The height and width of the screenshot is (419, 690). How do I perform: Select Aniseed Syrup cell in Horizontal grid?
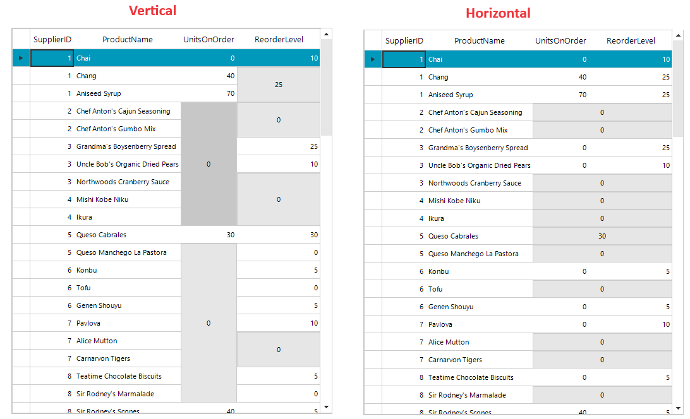(x=451, y=95)
